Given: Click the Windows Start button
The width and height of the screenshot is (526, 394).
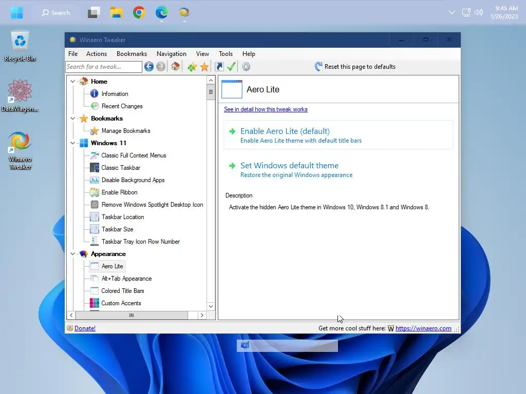Looking at the screenshot, I should (x=16, y=13).
